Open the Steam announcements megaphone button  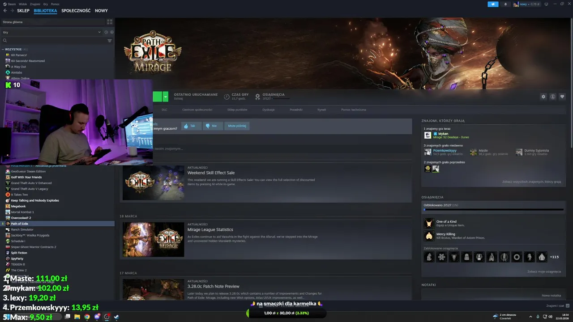pyautogui.click(x=493, y=4)
